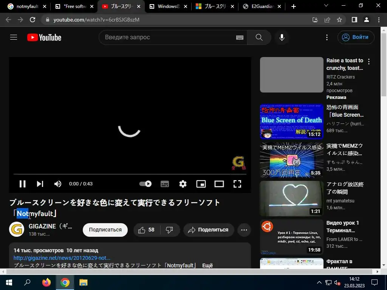387x290 pixels.
Task: Click the video progress bar
Action: coord(130,174)
